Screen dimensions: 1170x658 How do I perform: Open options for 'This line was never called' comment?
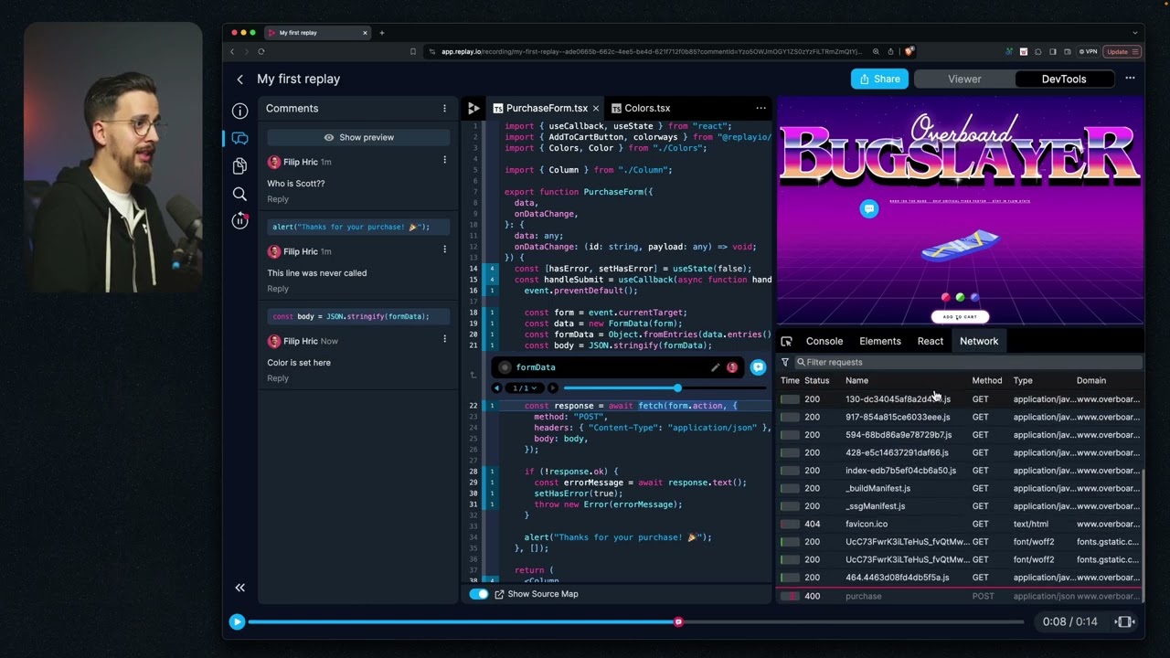pyautogui.click(x=444, y=249)
